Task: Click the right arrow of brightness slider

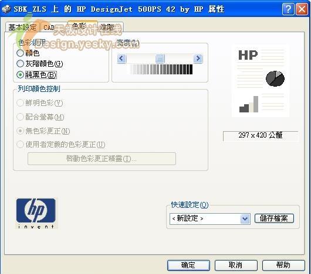Action: click(198, 59)
